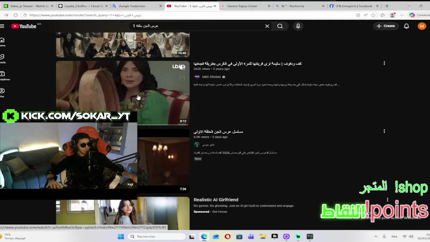Open options menu for كف ودفوف video
Image resolution: width=430 pixels, height=242 pixels.
pos(384,63)
